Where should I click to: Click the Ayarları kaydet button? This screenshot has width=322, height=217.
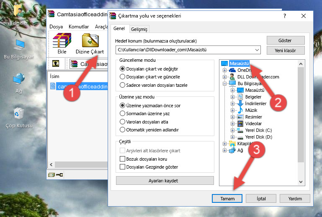(x=165, y=181)
